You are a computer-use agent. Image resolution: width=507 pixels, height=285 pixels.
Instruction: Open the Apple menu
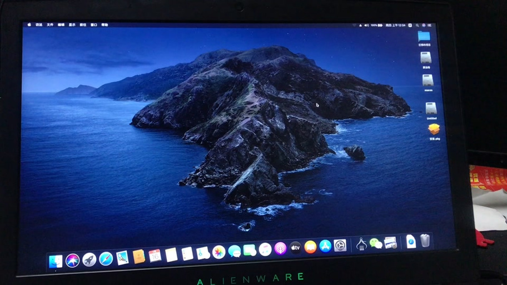[29, 24]
